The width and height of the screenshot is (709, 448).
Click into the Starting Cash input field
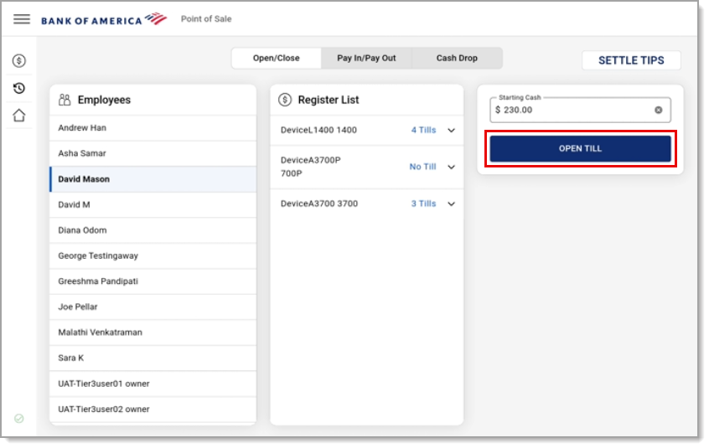coord(574,110)
